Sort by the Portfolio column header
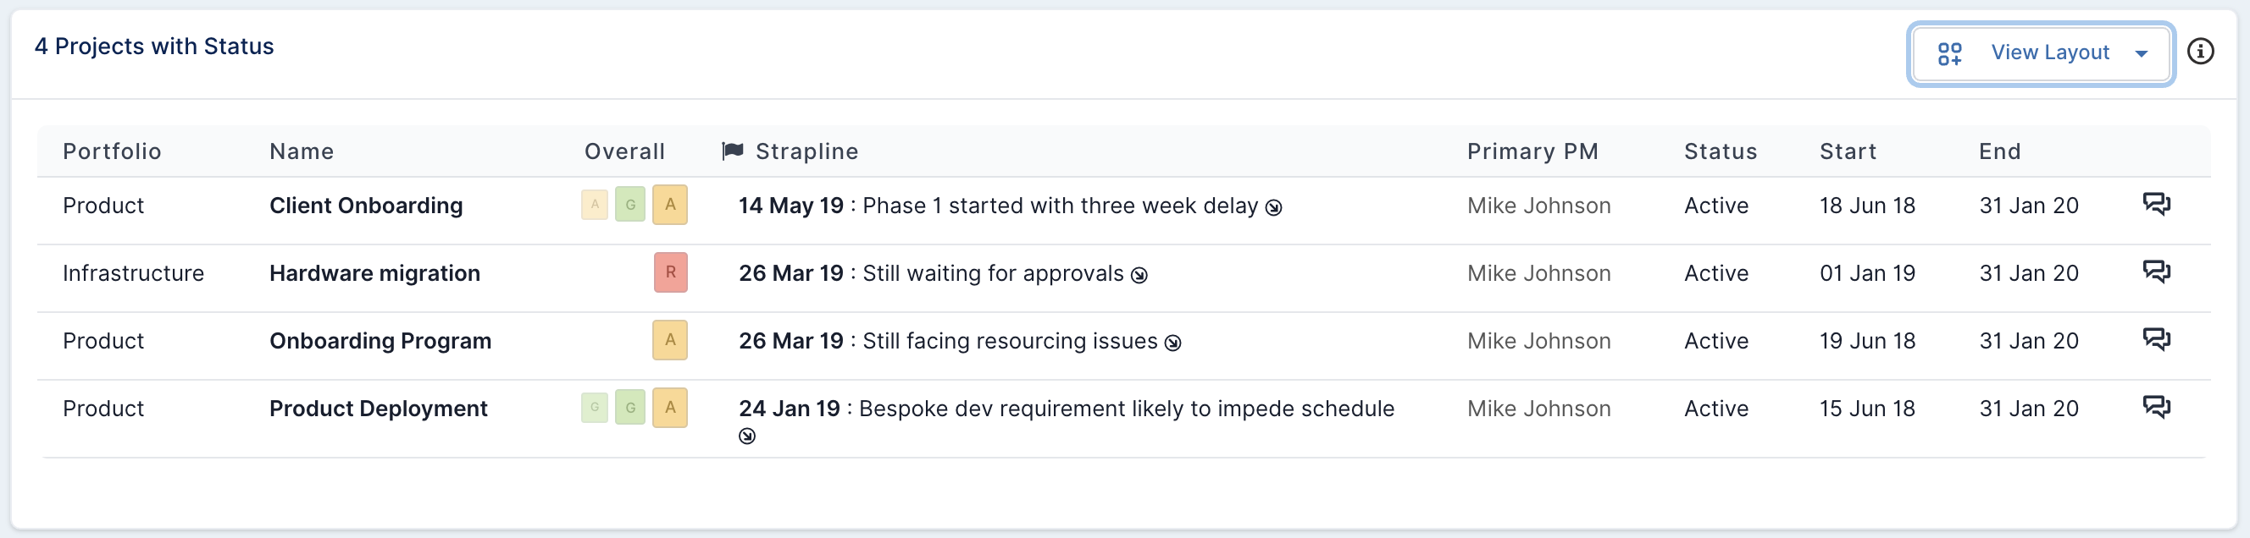This screenshot has width=2250, height=538. pos(112,151)
